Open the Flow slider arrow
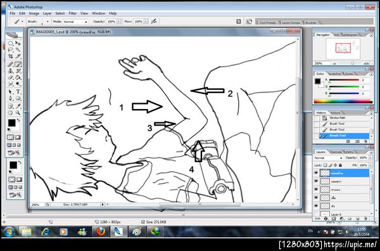The image size is (380, 251). [x=146, y=22]
